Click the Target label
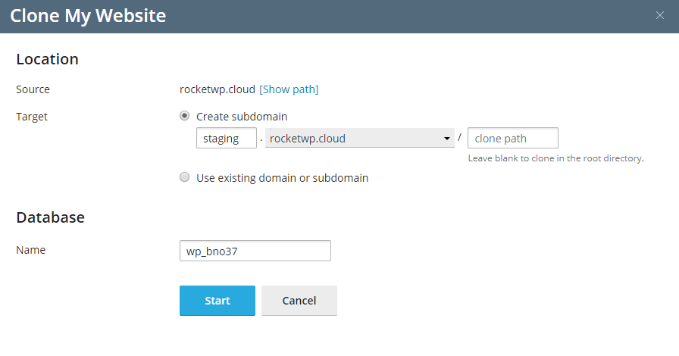Screen dimensions: 679x356 [32, 117]
